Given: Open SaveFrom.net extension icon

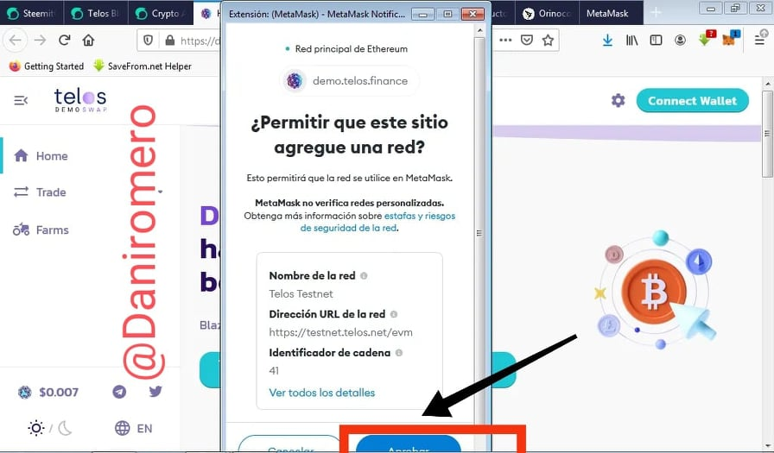Looking at the screenshot, I should (x=707, y=39).
